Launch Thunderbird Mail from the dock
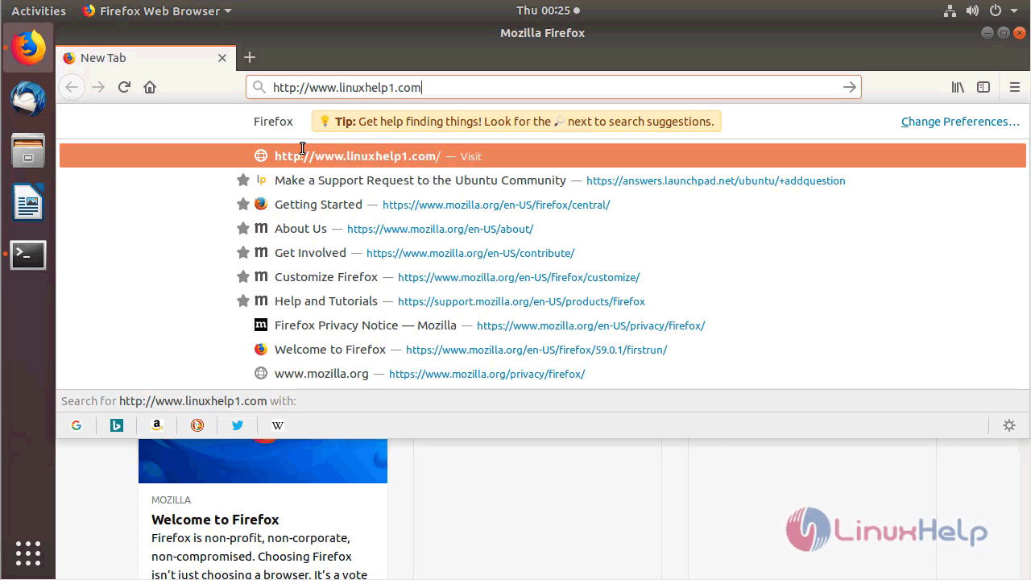 pyautogui.click(x=28, y=98)
